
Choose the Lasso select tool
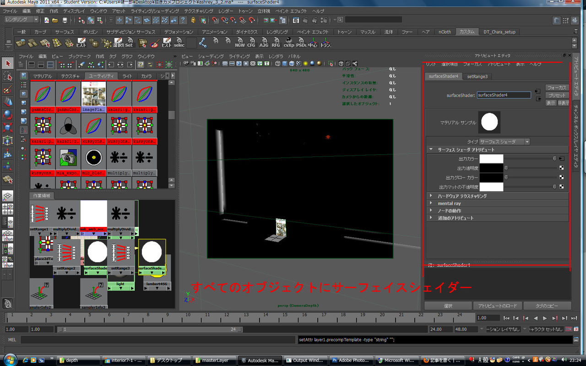point(8,76)
